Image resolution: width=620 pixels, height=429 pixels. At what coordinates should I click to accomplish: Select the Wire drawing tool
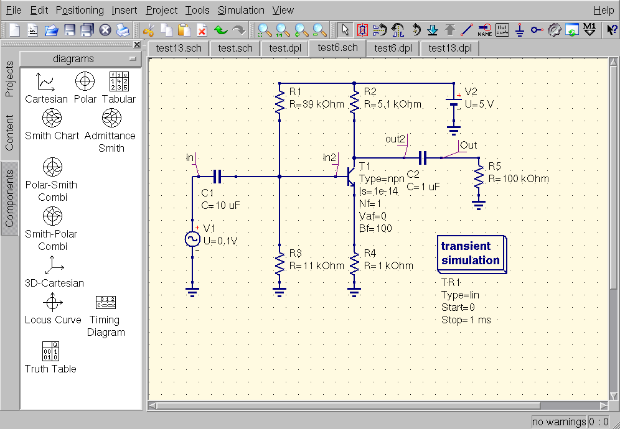coord(467,30)
